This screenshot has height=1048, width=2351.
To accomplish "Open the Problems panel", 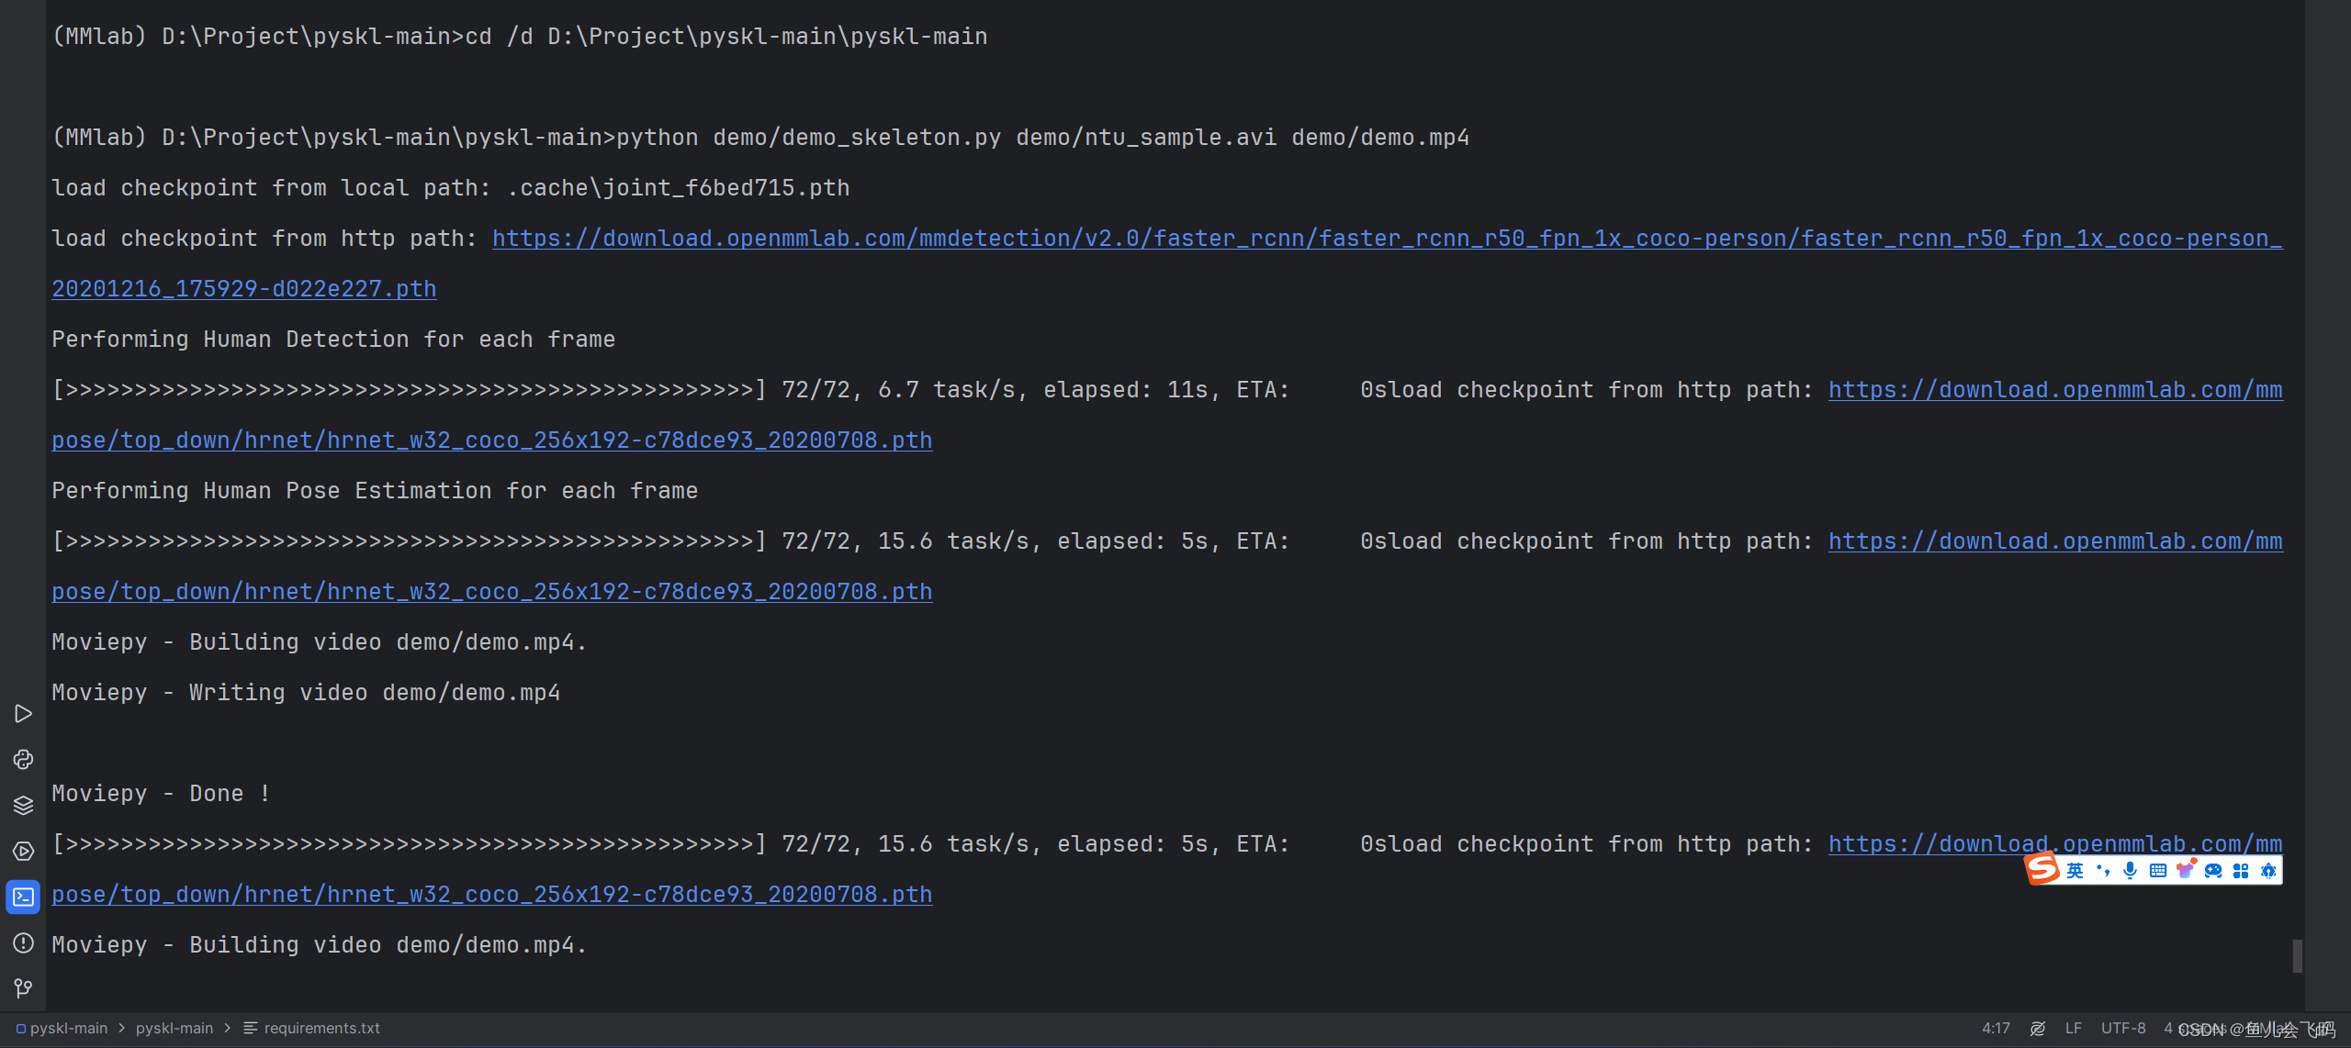I will point(24,943).
